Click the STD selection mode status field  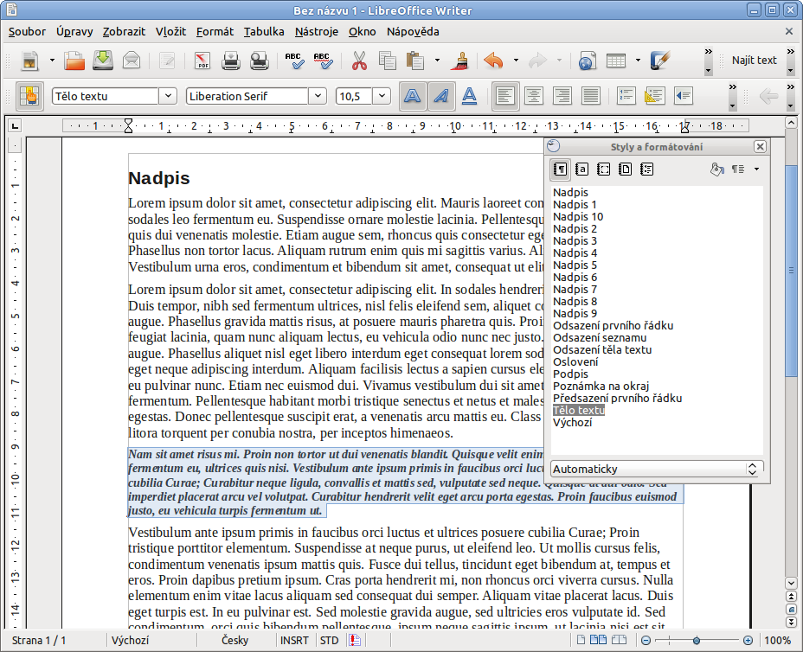tap(330, 640)
